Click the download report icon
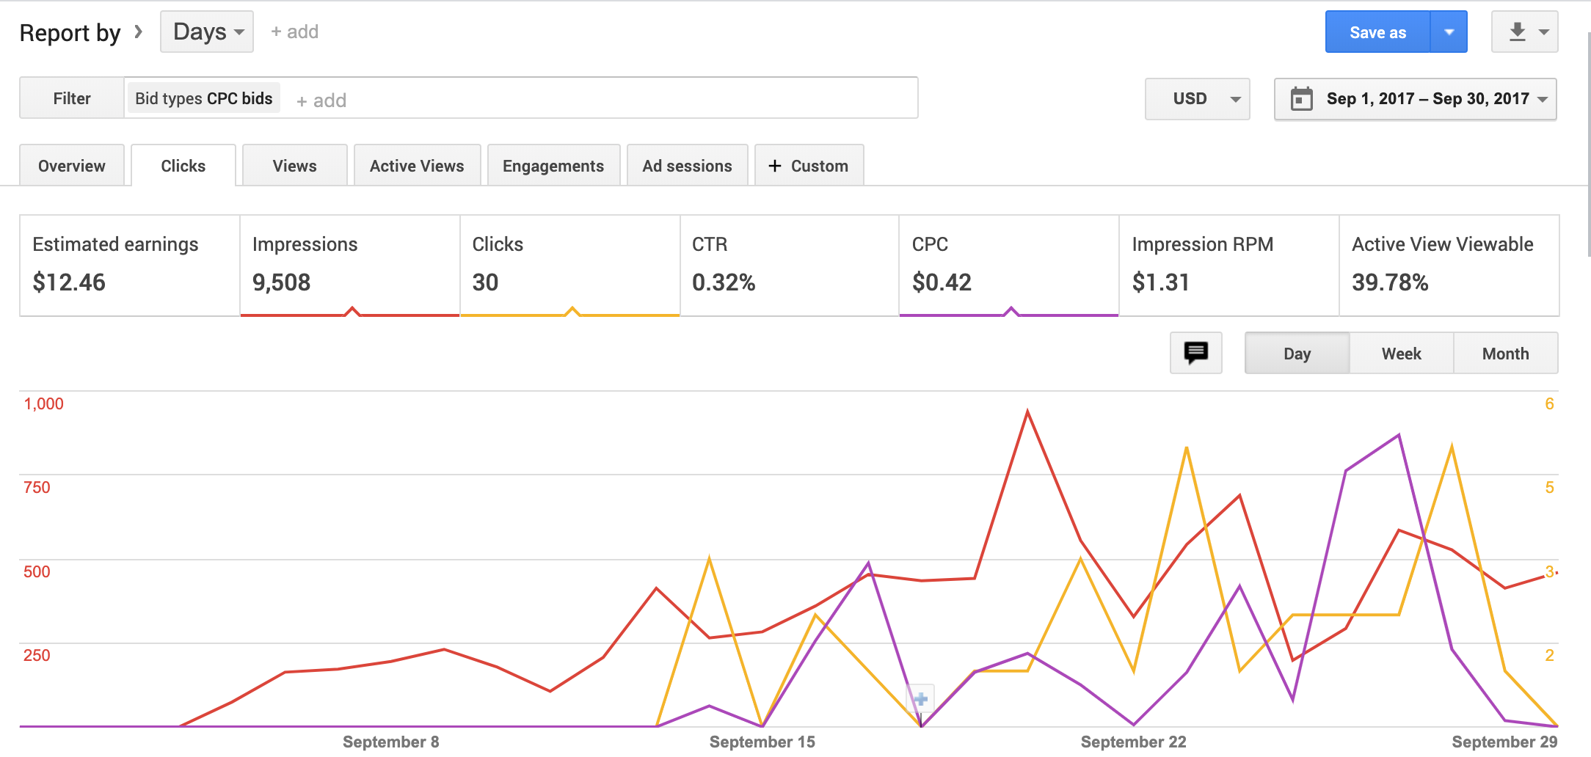 (x=1517, y=32)
